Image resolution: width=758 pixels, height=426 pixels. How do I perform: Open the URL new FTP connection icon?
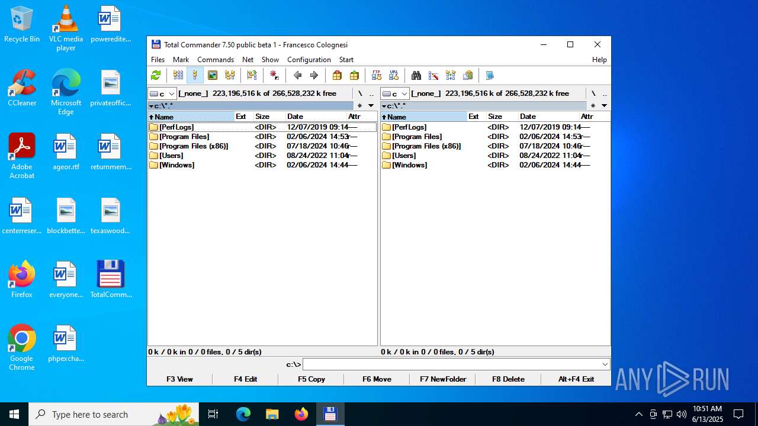click(394, 75)
